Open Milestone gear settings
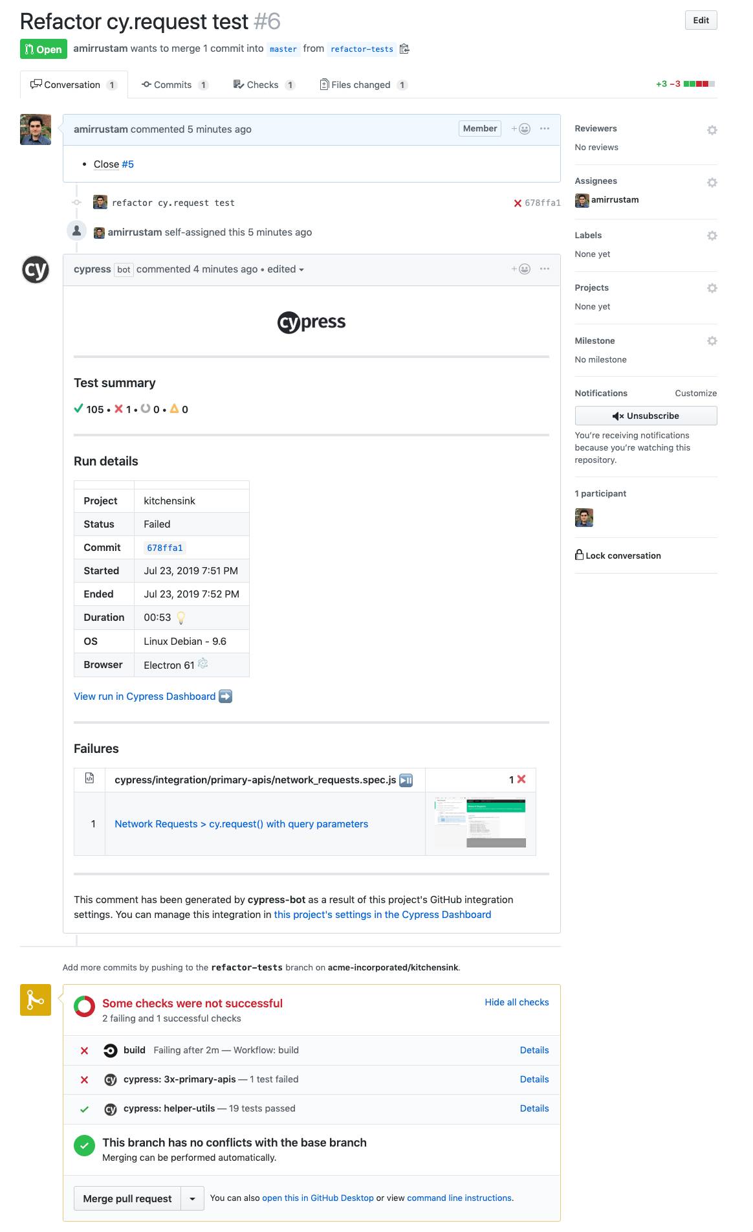 [712, 341]
